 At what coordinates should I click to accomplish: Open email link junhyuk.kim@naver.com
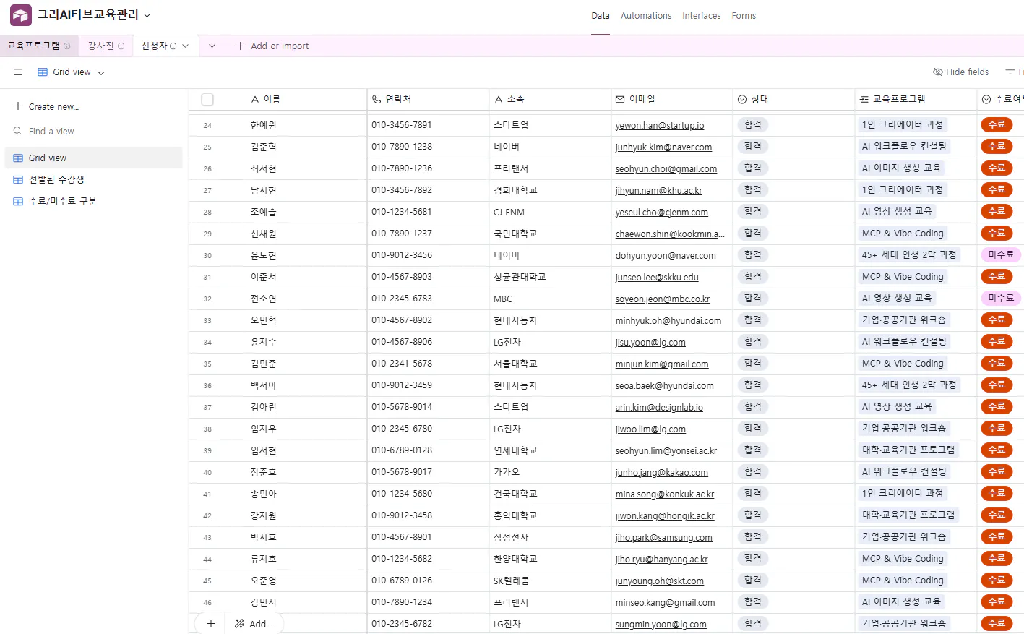pyautogui.click(x=663, y=147)
